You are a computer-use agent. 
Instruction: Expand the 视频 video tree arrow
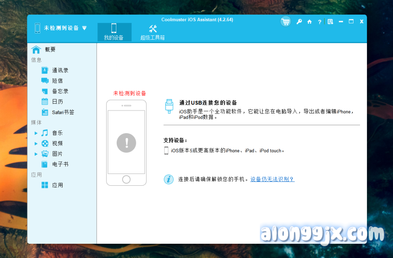pyautogui.click(x=36, y=143)
